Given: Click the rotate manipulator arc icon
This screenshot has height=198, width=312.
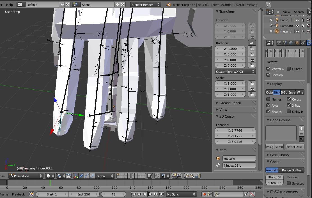Looking at the screenshot, I should pos(86,176).
